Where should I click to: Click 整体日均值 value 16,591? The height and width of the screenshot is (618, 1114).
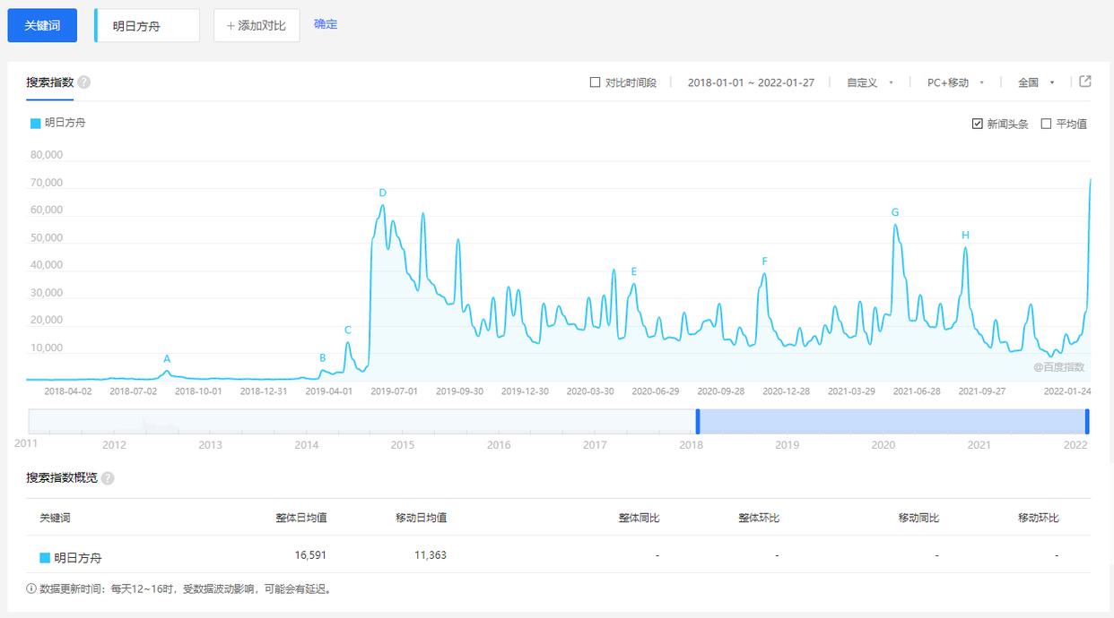tap(310, 555)
